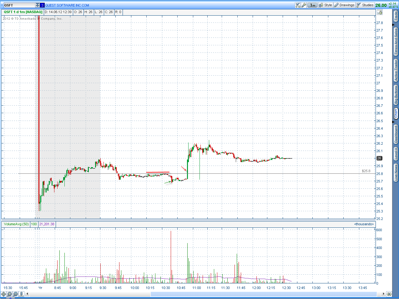This screenshot has width=399, height=299.
Task: Click the H: 26 high value
Action: (88, 12)
